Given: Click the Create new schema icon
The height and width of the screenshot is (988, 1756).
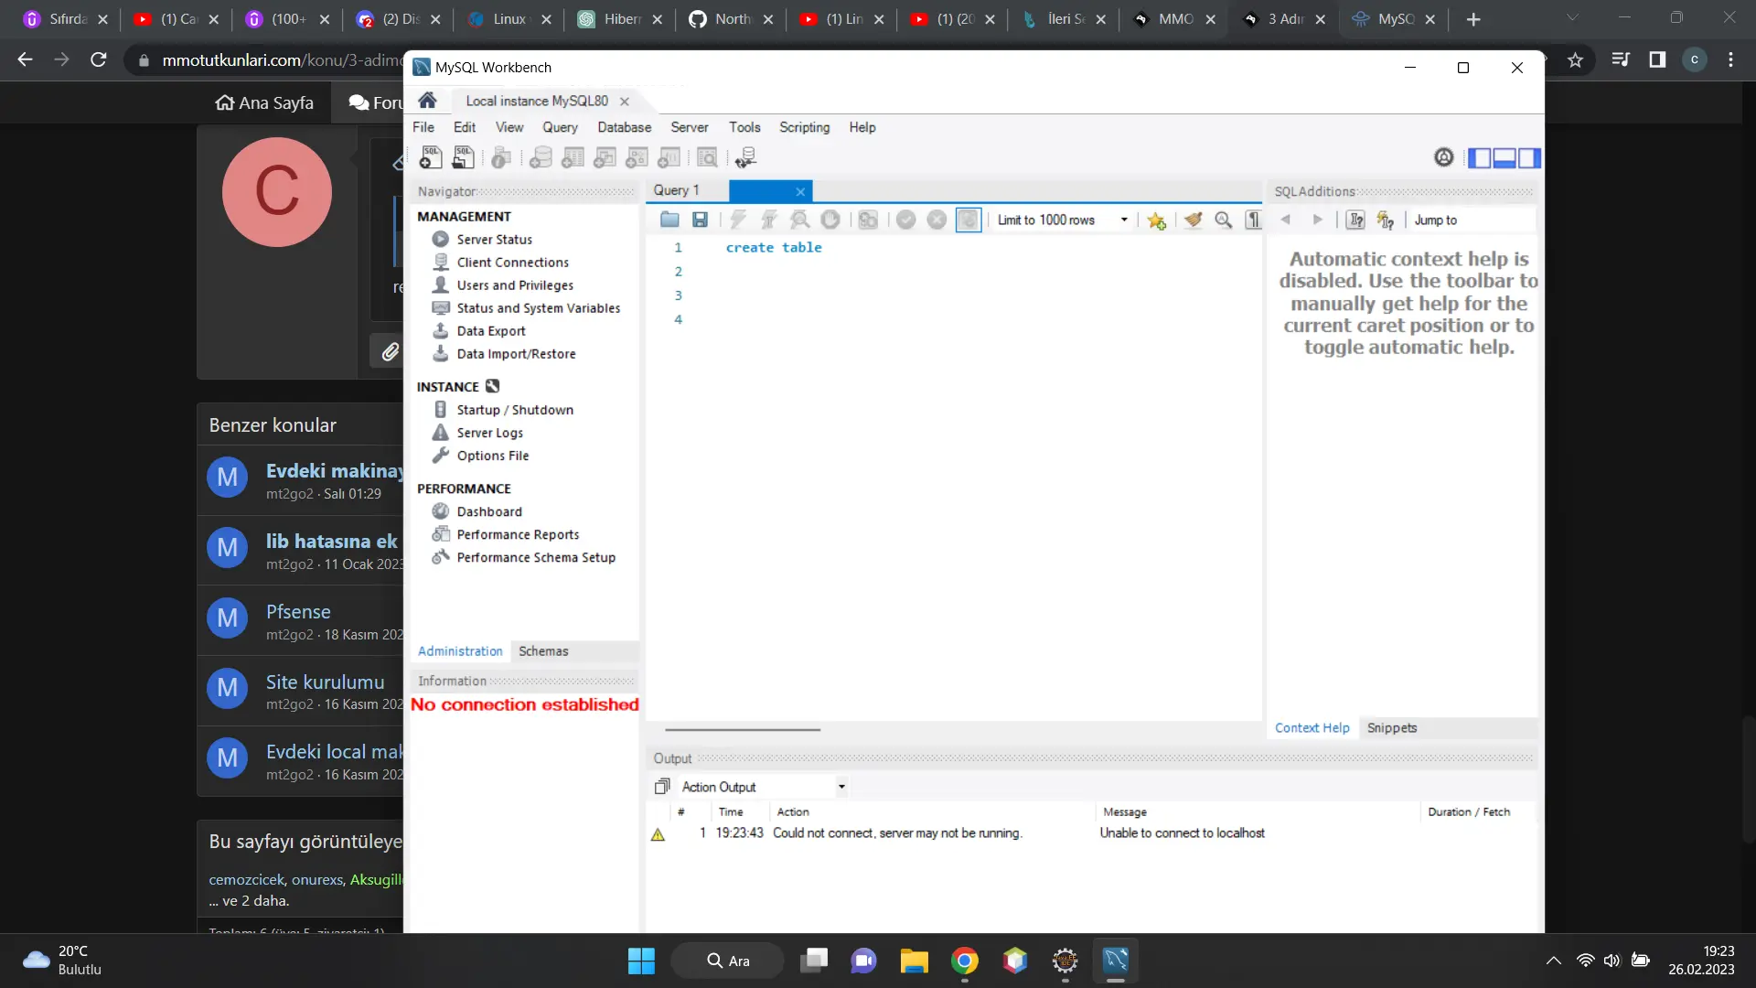Looking at the screenshot, I should (541, 158).
